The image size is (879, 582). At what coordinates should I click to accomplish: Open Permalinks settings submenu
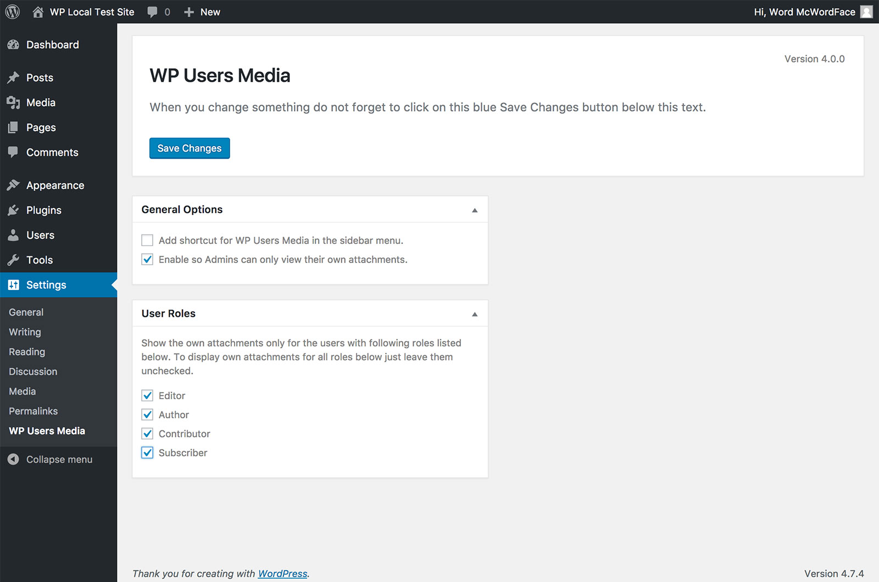[34, 411]
